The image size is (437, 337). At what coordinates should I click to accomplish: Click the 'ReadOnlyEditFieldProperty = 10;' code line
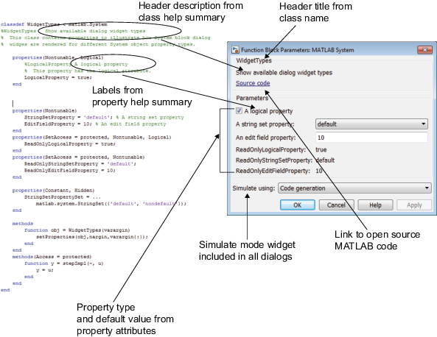[x=70, y=170]
